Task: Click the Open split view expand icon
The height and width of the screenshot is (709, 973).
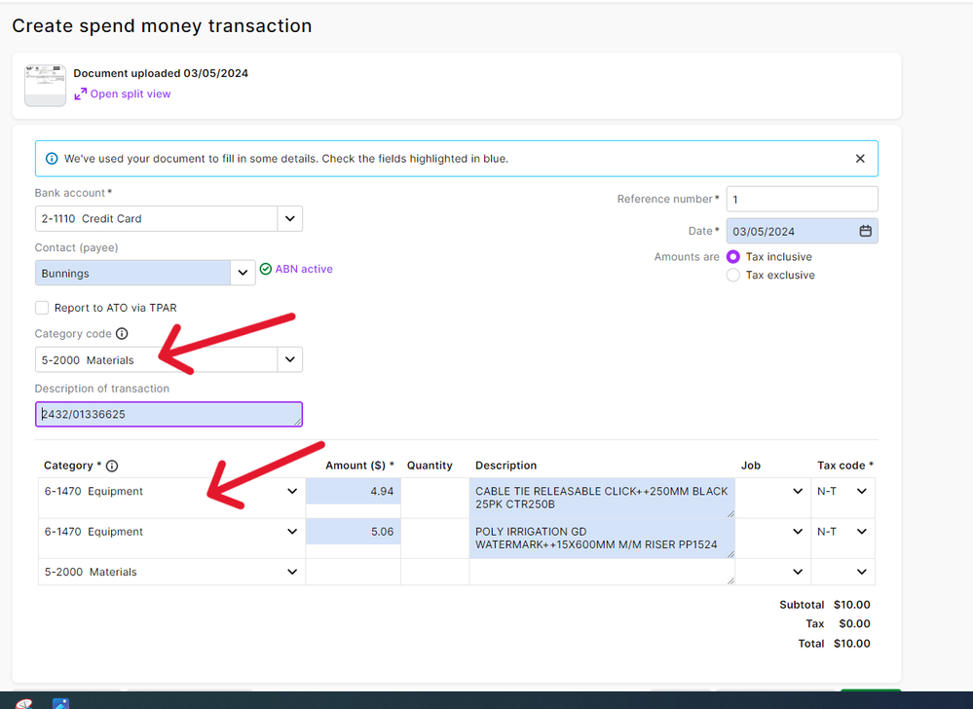Action: pyautogui.click(x=81, y=94)
